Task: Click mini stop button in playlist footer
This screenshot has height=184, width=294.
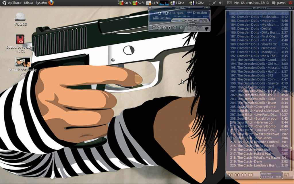Action: (268, 177)
